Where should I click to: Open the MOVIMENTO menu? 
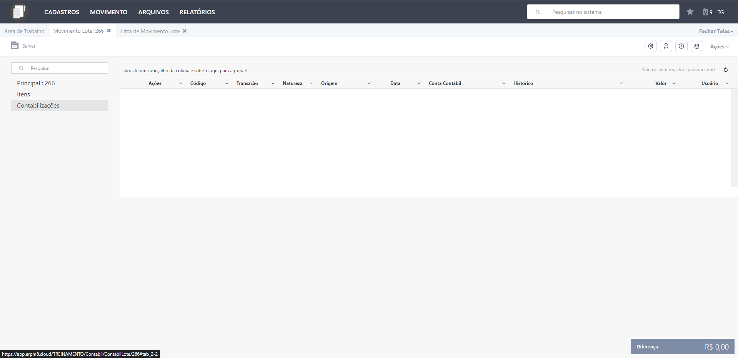108,12
